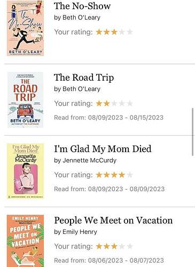Open People We Meet on Vacation cover
195x267 pixels.
point(25,241)
